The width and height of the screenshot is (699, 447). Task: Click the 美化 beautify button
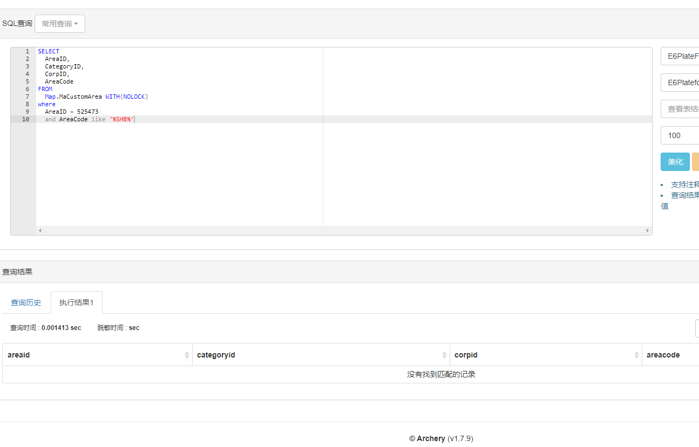(x=675, y=162)
